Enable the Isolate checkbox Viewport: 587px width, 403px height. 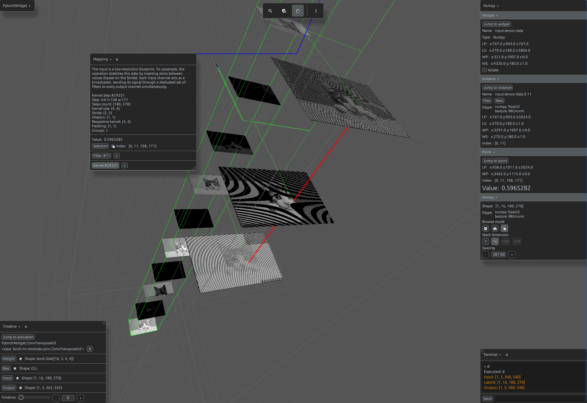[x=484, y=70]
